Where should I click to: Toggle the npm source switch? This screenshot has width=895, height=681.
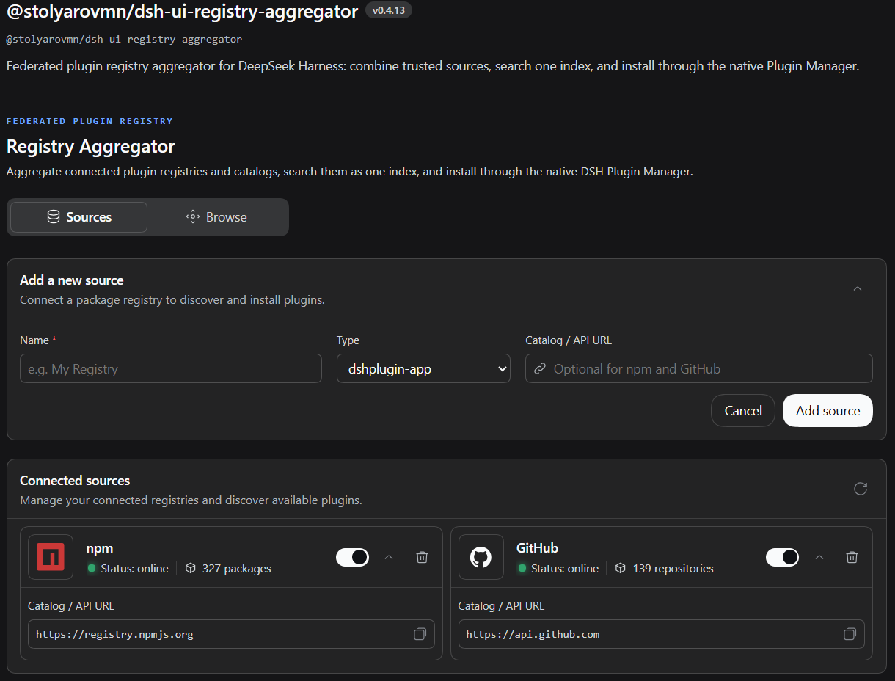(x=352, y=557)
